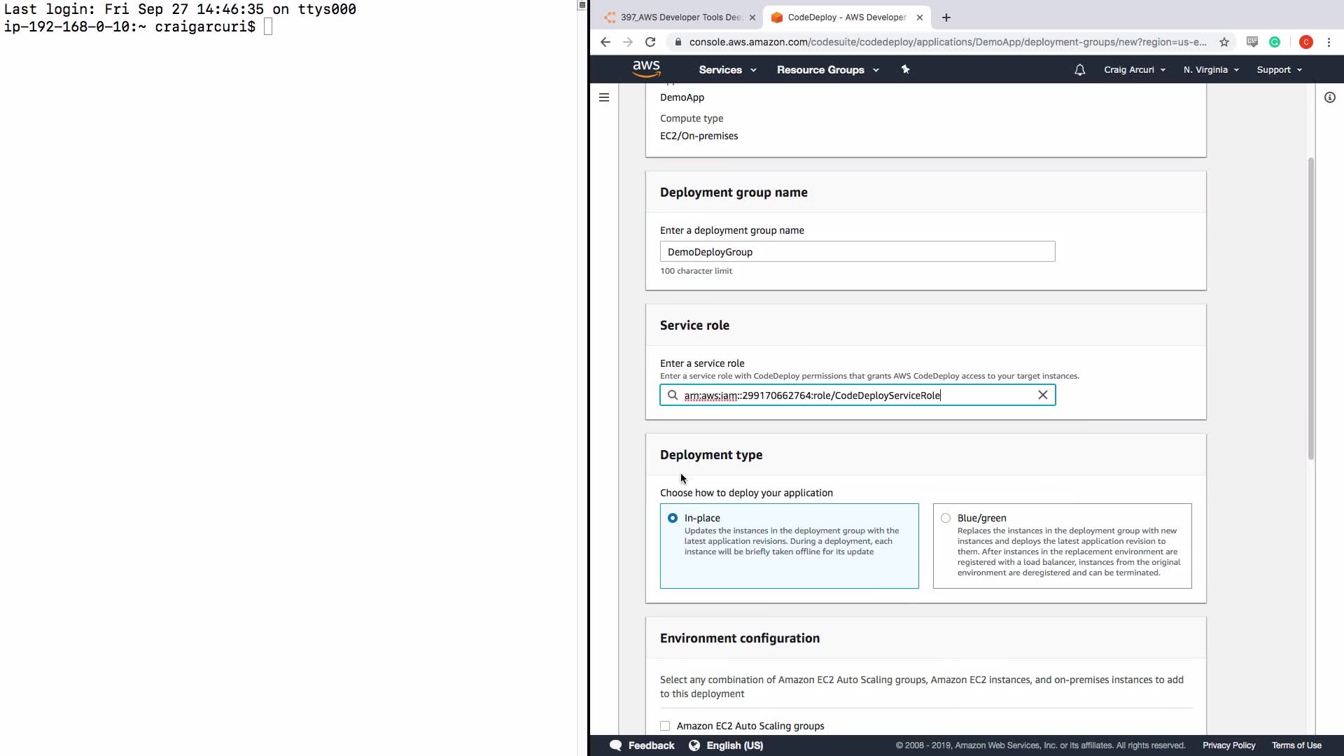This screenshot has width=1344, height=756.
Task: Select the Blue/green deployment type
Action: pyautogui.click(x=946, y=518)
